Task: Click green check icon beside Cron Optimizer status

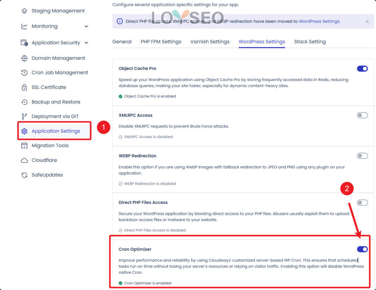Action: [120, 283]
